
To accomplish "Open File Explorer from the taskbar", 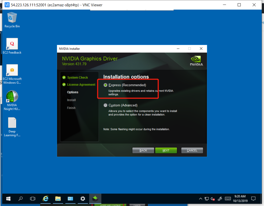I will [x=58, y=199].
